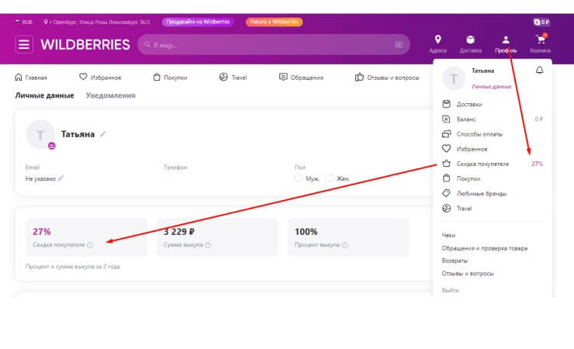Select the Жен. gender radio button
574x349 pixels.
pyautogui.click(x=330, y=178)
